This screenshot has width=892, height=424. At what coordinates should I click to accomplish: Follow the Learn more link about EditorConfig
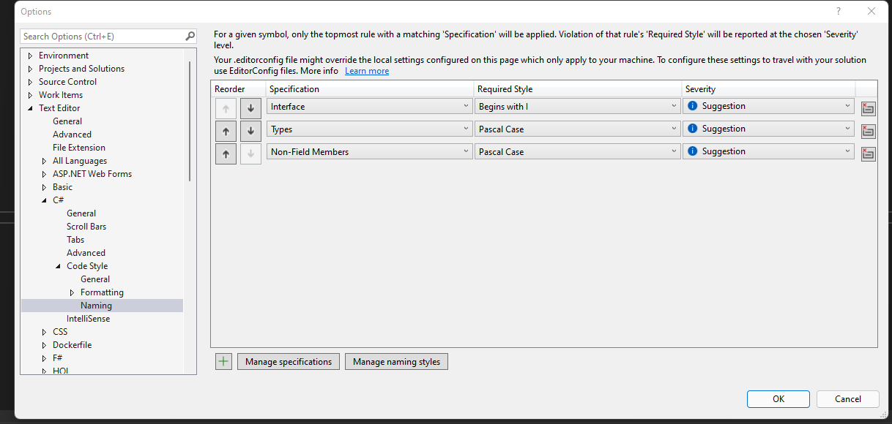point(366,70)
